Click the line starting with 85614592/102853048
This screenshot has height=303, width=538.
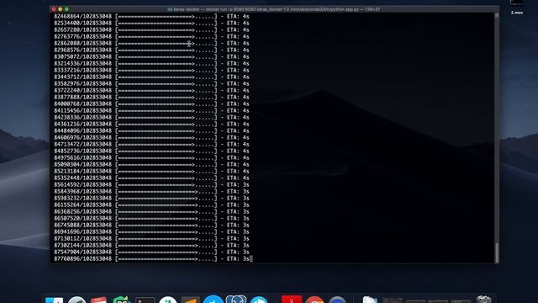point(151,184)
